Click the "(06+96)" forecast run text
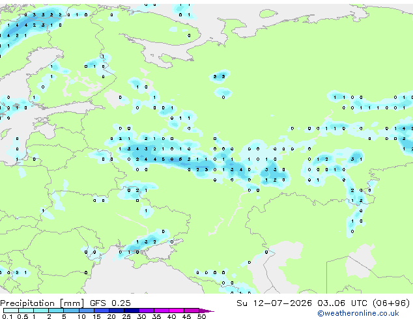 pos(391,303)
